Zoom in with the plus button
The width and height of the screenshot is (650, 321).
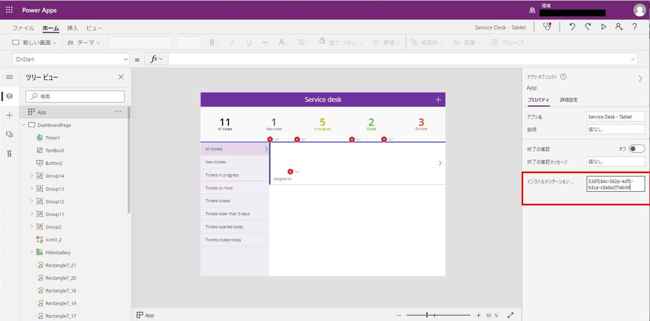click(478, 315)
